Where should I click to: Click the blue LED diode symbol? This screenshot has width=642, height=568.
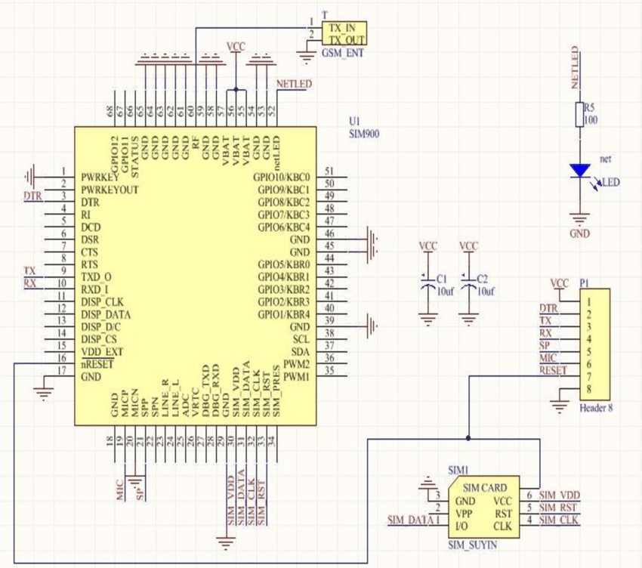pos(580,171)
